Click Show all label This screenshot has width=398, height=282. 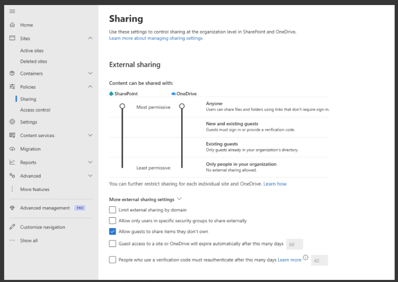point(29,240)
